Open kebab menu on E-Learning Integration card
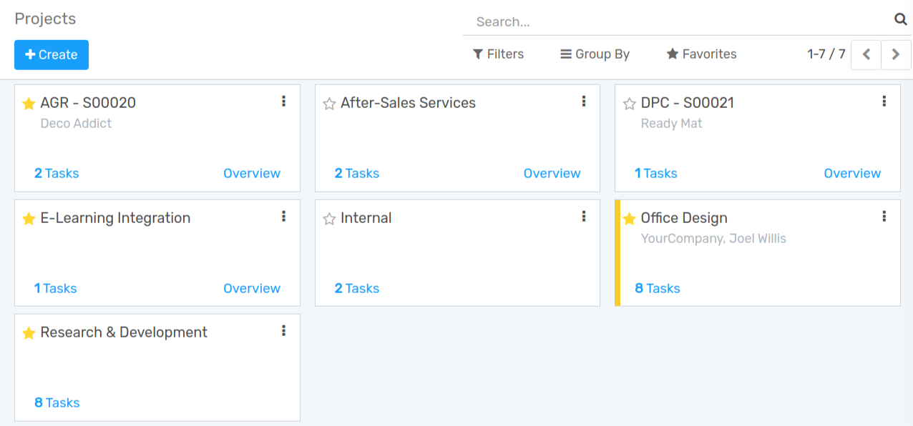 click(x=283, y=216)
